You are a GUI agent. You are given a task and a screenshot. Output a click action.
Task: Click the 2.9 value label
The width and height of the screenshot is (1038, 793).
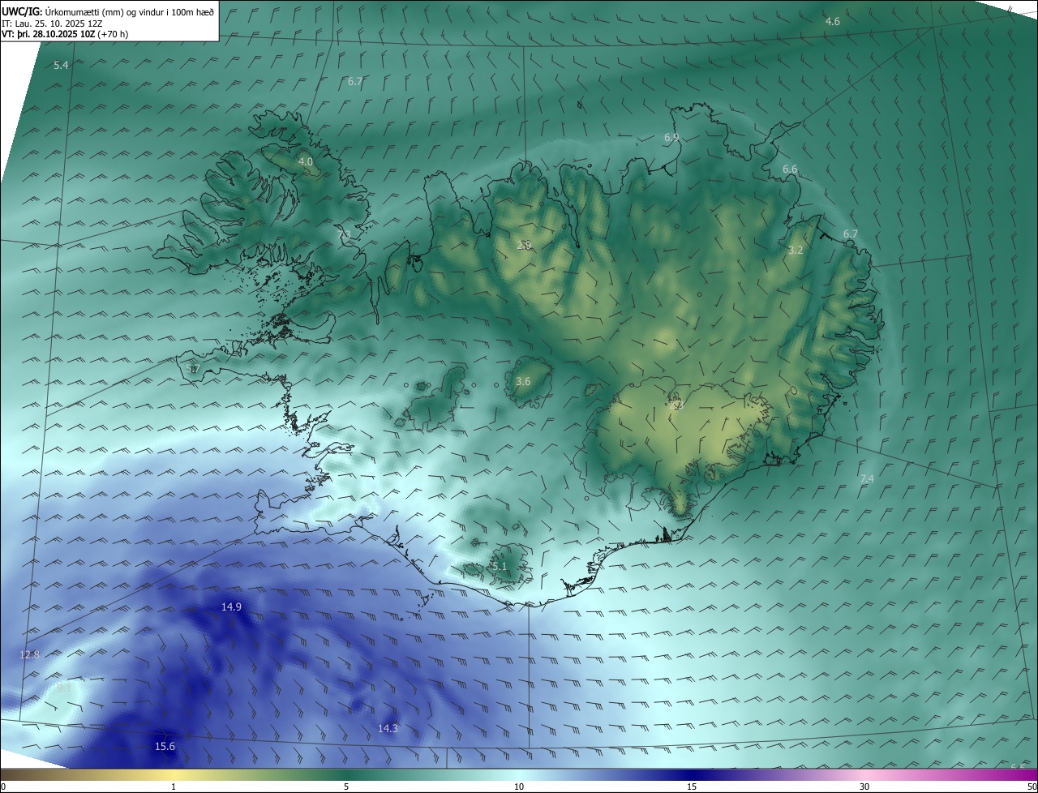click(524, 245)
